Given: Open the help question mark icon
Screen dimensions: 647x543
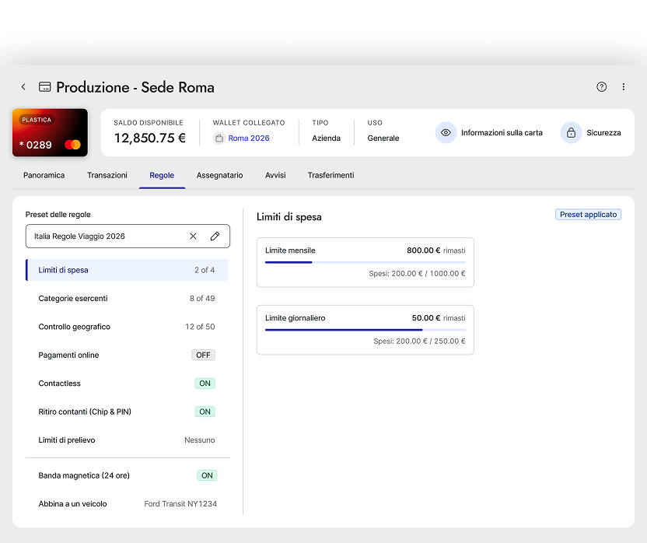Looking at the screenshot, I should coord(601,87).
